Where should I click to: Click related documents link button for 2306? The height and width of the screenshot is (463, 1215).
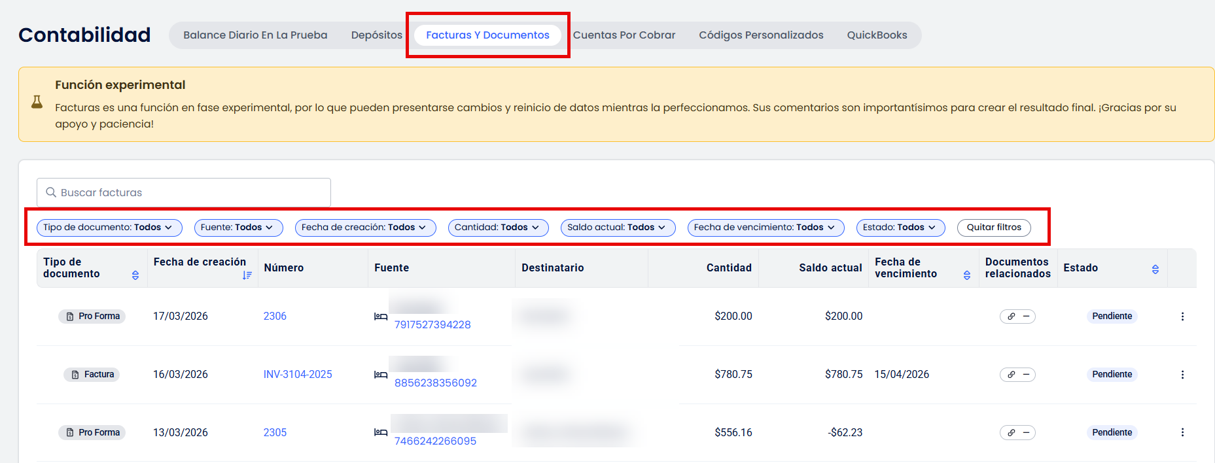1017,317
